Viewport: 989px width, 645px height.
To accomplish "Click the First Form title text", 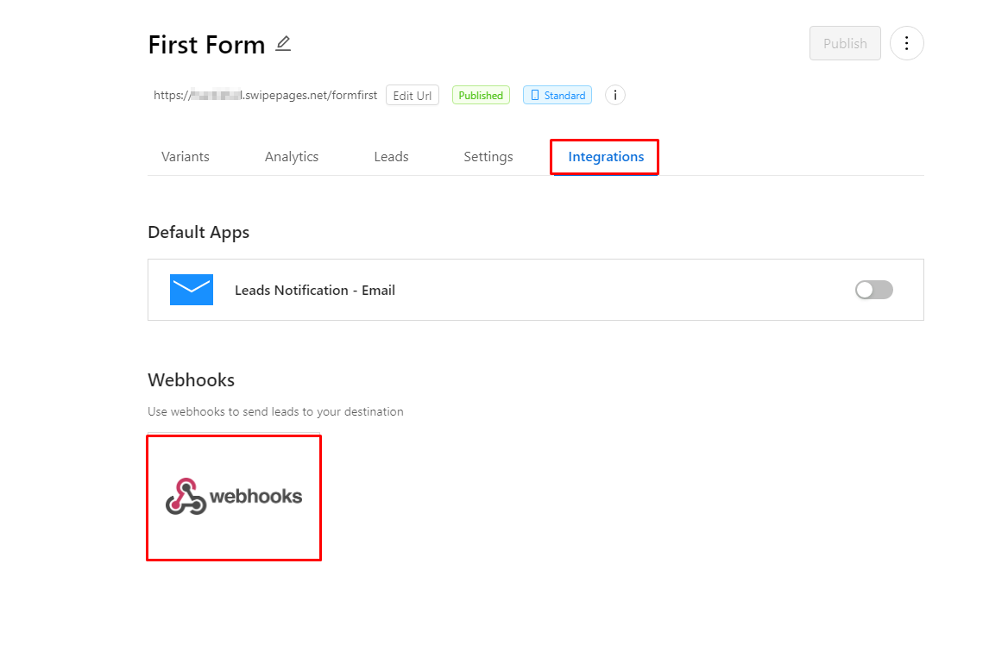I will click(206, 45).
